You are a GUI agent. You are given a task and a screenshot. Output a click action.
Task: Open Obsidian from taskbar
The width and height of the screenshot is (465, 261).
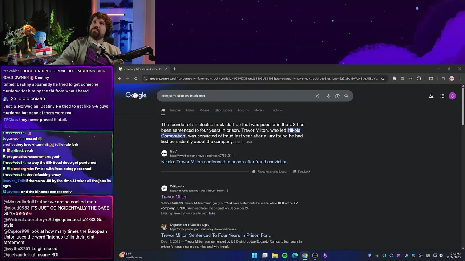pos(325,256)
